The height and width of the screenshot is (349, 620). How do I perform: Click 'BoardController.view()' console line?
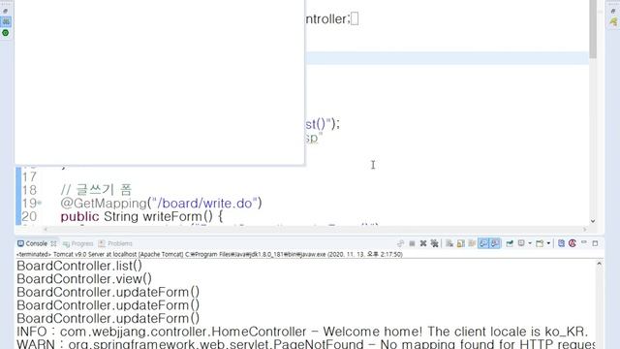click(84, 279)
